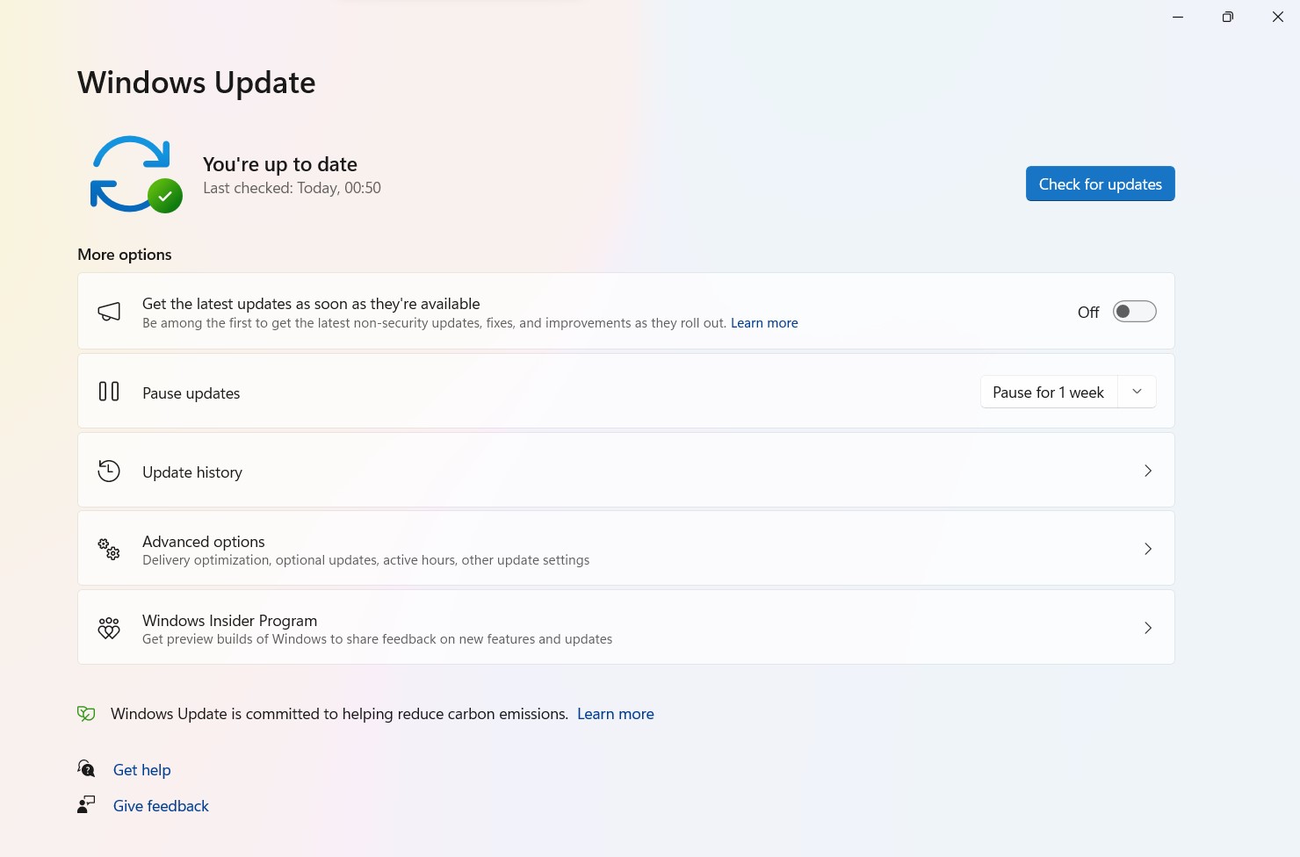The image size is (1300, 857).
Task: Click the Get help link
Action: (141, 769)
